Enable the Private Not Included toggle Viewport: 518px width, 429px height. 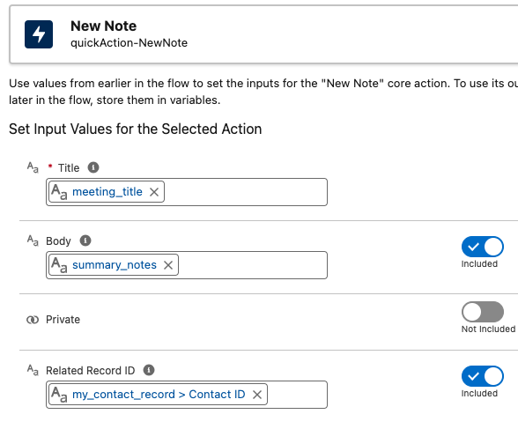[x=483, y=312]
